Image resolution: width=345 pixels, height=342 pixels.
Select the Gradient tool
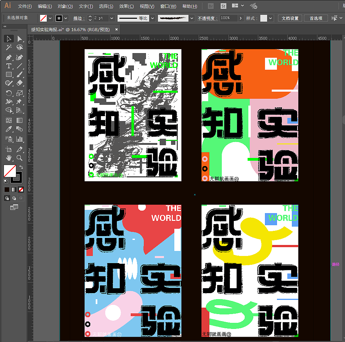pos(19,120)
